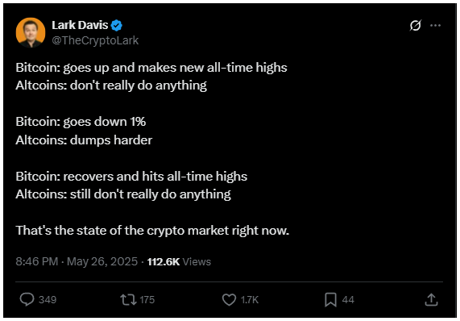
Task: Click the repost arrows icon
Action: click(128, 299)
